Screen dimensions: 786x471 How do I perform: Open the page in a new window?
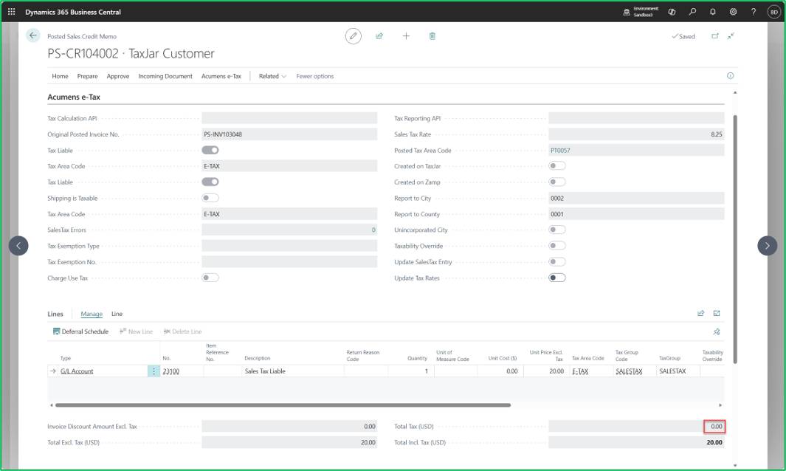pyautogui.click(x=715, y=36)
